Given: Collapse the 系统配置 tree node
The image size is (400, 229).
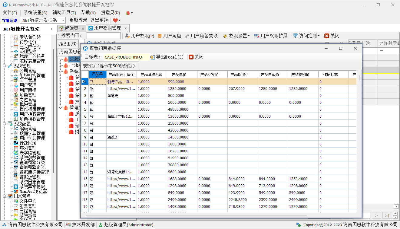Looking at the screenshot, I should (x=4, y=124).
